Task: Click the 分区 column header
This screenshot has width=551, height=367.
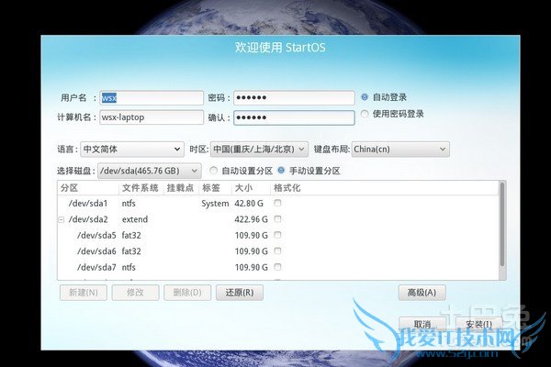Action: point(88,188)
